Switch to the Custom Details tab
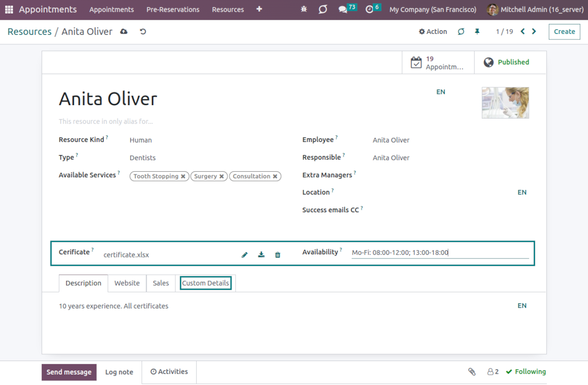 [x=206, y=283]
